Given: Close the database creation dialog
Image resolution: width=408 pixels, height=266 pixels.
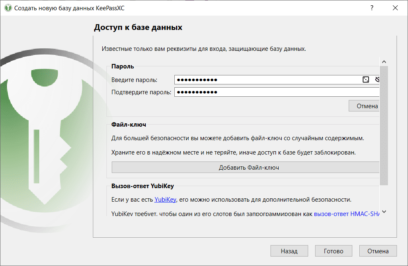Looking at the screenshot, I should pyautogui.click(x=395, y=8).
